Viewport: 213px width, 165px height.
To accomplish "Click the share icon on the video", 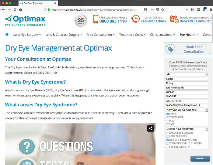I will (151, 128).
